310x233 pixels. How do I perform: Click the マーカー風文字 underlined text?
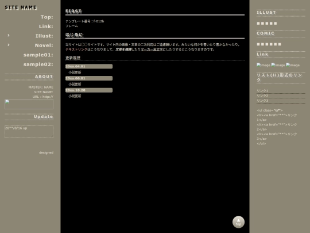(x=152, y=49)
